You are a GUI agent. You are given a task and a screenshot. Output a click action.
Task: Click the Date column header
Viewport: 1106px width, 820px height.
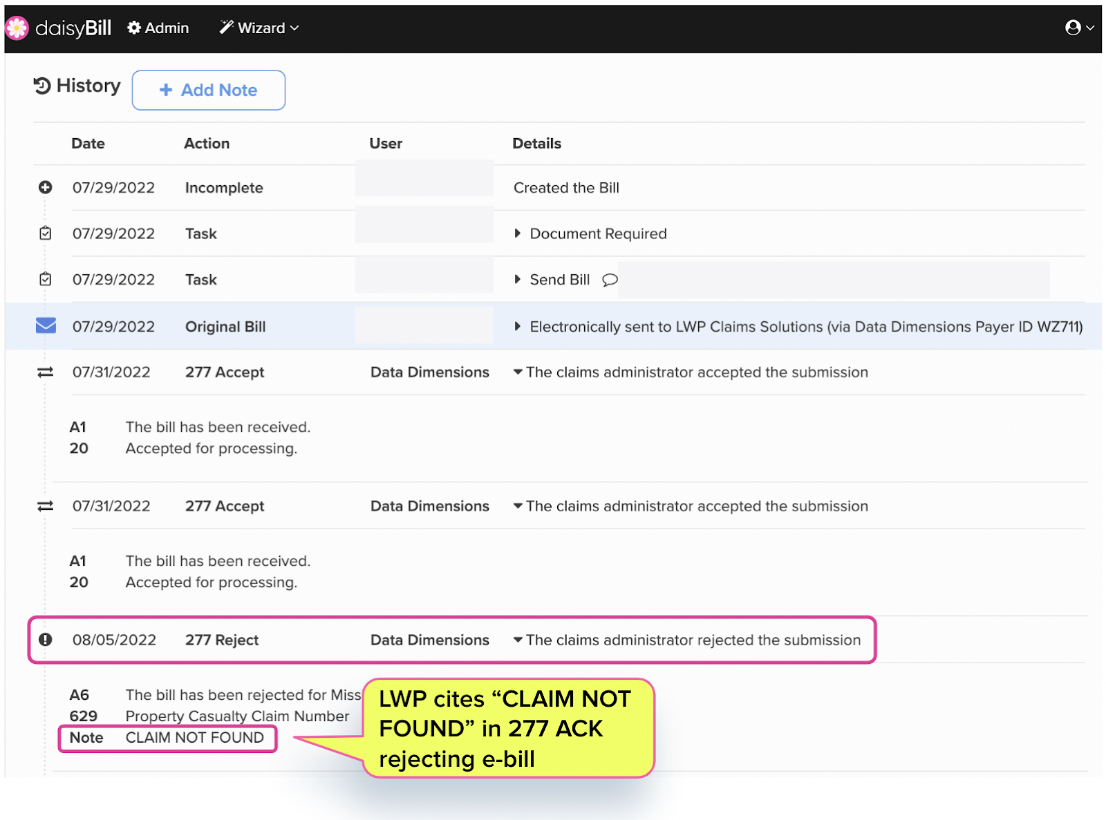click(x=88, y=144)
